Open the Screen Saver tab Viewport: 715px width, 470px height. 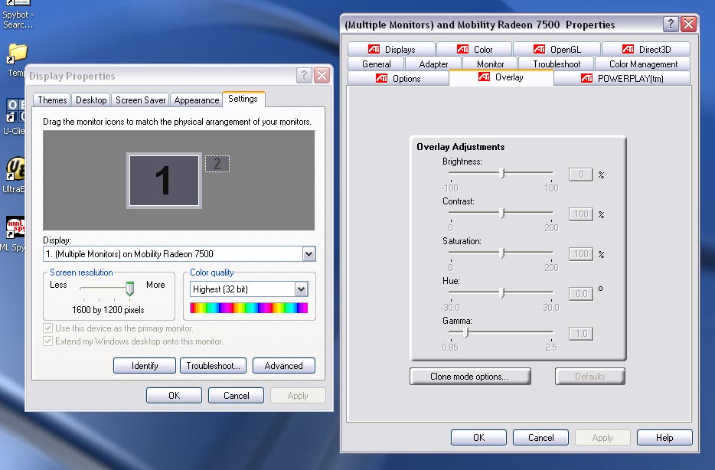point(140,100)
